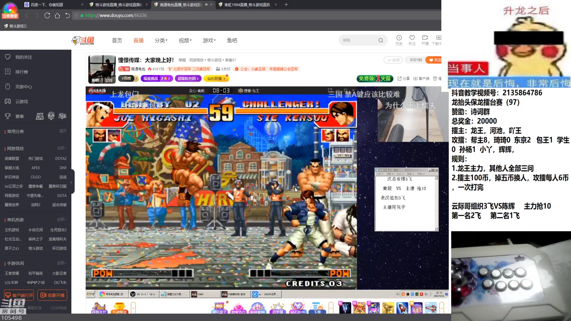Expand the 常用分类 section with 展开
This screenshot has height=321, width=571.
point(63,131)
